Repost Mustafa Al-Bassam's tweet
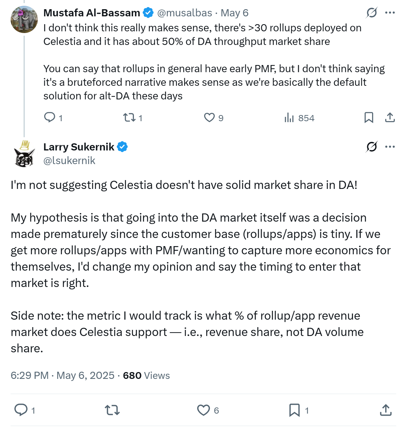This screenshot has height=433, width=401. [129, 117]
